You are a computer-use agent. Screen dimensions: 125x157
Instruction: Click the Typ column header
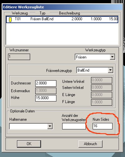(42, 13)
